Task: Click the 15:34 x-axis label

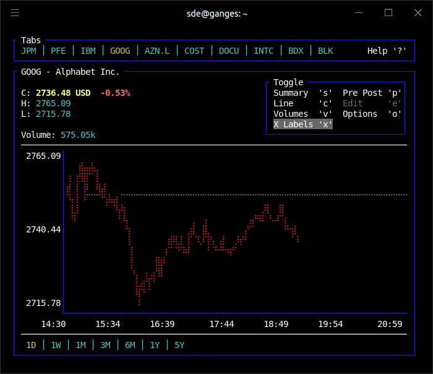Action: [x=108, y=324]
